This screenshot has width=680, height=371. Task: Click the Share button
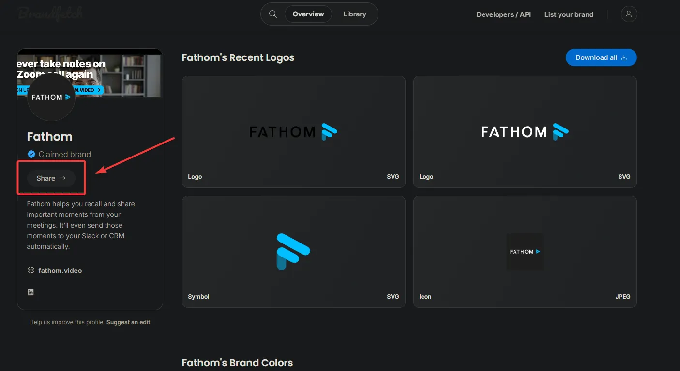[51, 178]
